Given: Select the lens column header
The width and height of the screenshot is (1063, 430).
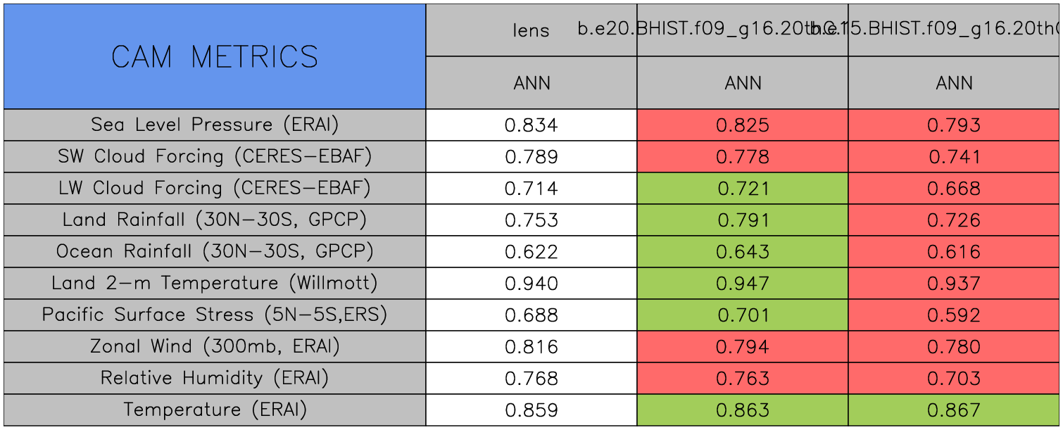Looking at the screenshot, I should (531, 30).
